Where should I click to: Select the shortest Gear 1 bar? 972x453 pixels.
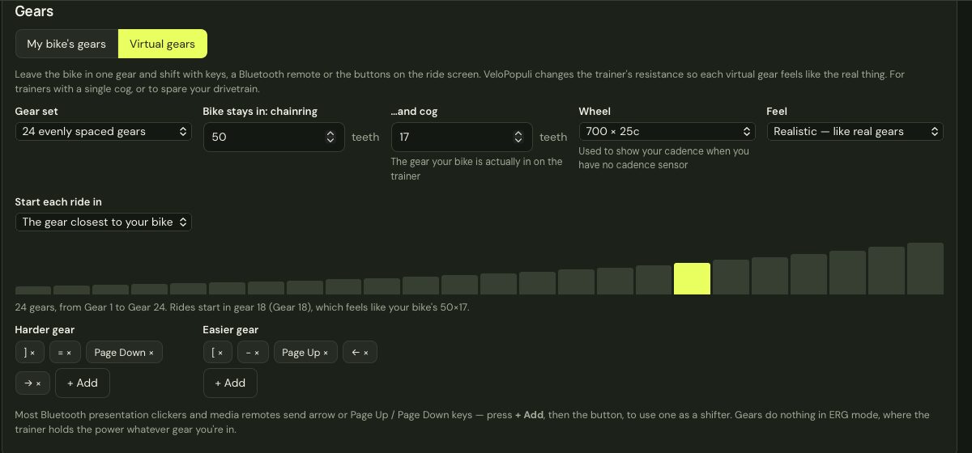(33, 290)
